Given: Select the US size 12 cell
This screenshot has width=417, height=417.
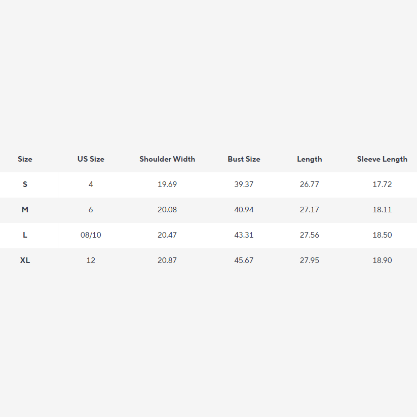Looking at the screenshot, I should pyautogui.click(x=91, y=260).
